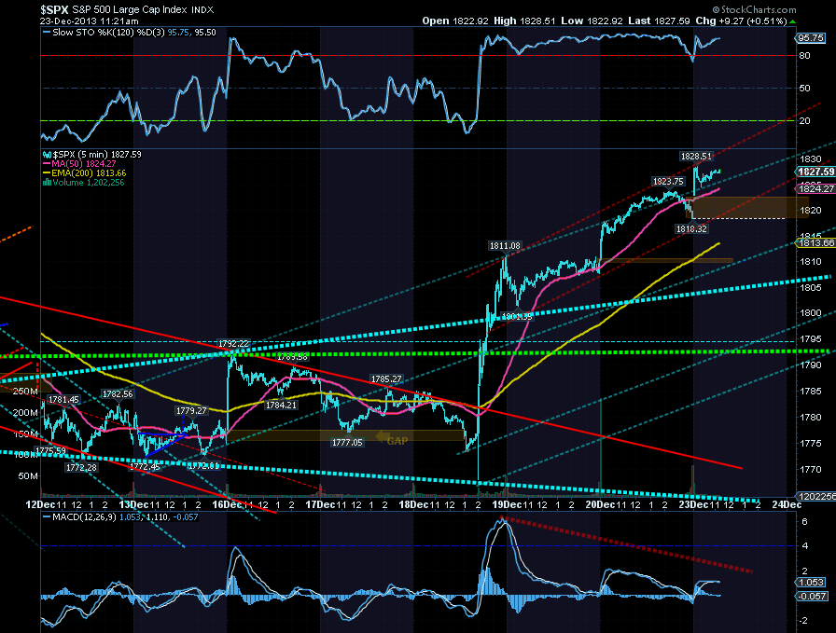The height and width of the screenshot is (633, 836).
Task: Click the 1792.22 price annotation
Action: [x=233, y=344]
